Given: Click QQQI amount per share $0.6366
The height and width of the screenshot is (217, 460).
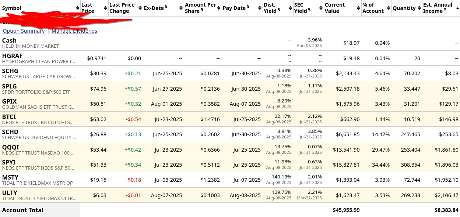Looking at the screenshot, I should [x=210, y=150].
